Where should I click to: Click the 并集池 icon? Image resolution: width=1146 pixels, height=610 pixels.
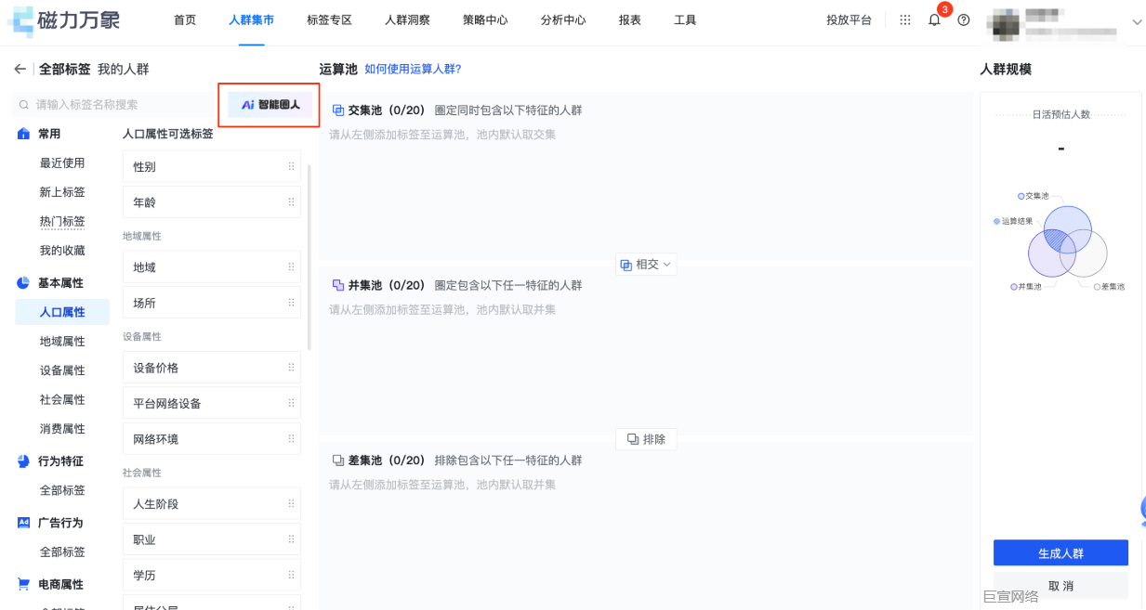click(x=338, y=285)
